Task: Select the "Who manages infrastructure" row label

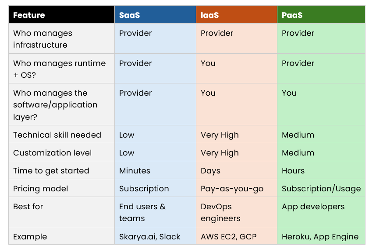Action: click(x=43, y=39)
